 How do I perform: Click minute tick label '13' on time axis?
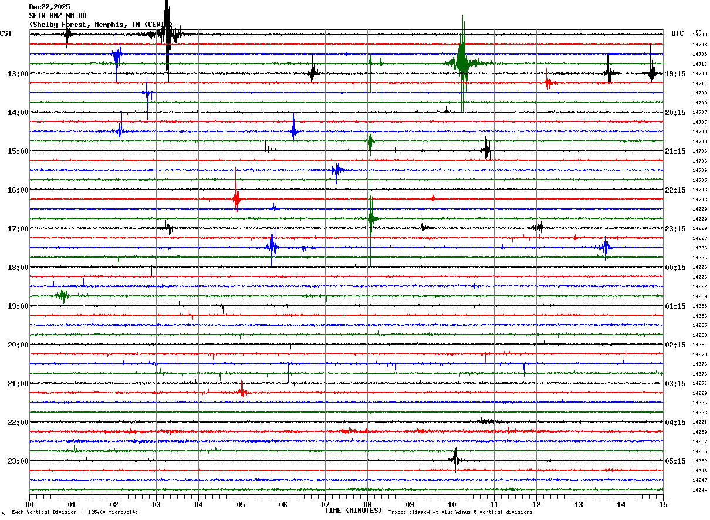pos(579,504)
